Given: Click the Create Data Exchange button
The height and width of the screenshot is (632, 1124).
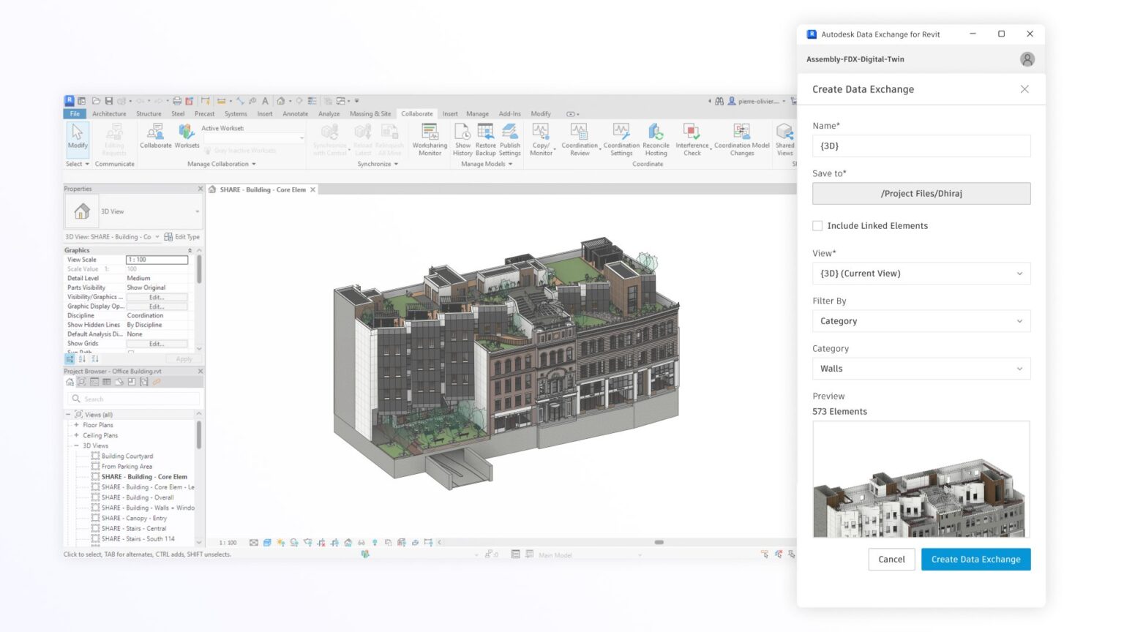Looking at the screenshot, I should pyautogui.click(x=975, y=559).
